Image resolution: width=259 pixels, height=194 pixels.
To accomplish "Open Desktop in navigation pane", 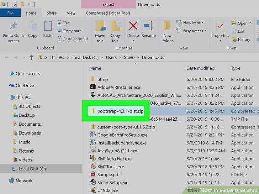I will click(x=27, y=115).
